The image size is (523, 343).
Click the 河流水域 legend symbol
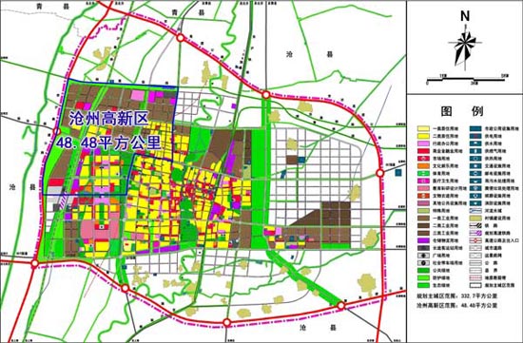click(x=475, y=211)
